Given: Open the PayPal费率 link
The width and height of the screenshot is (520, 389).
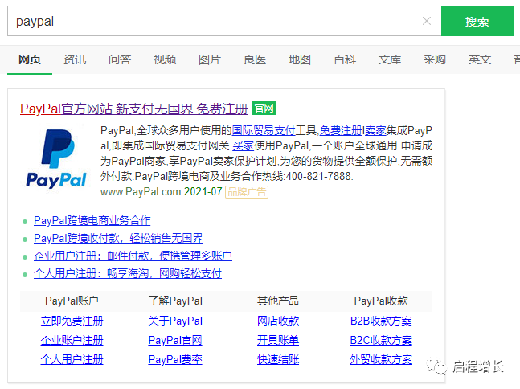Looking at the screenshot, I should pos(175,359).
